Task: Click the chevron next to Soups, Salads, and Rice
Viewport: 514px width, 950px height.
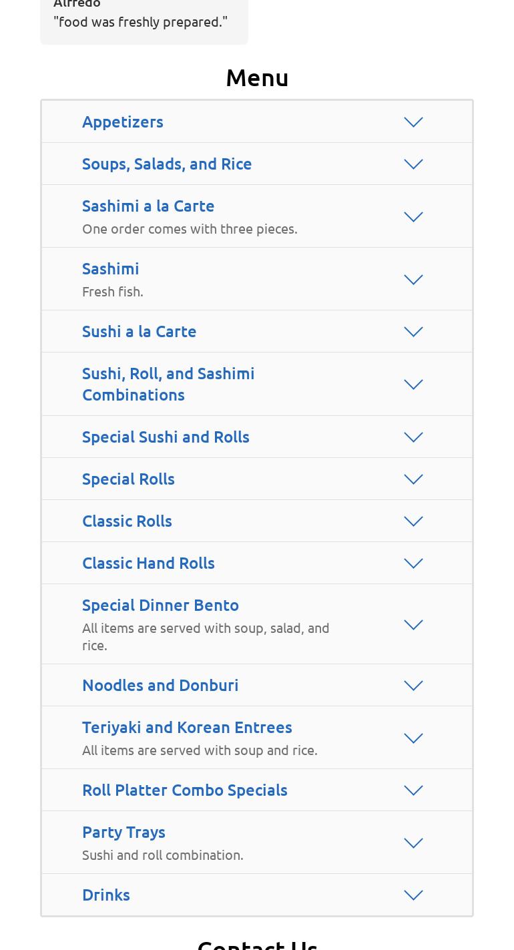Action: [x=413, y=164]
